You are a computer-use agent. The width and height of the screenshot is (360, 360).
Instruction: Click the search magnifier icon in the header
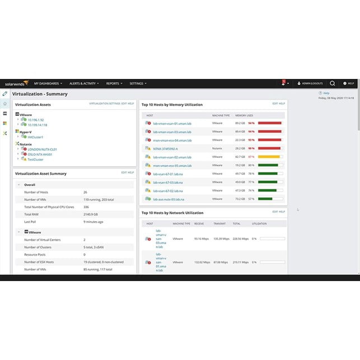point(333,83)
